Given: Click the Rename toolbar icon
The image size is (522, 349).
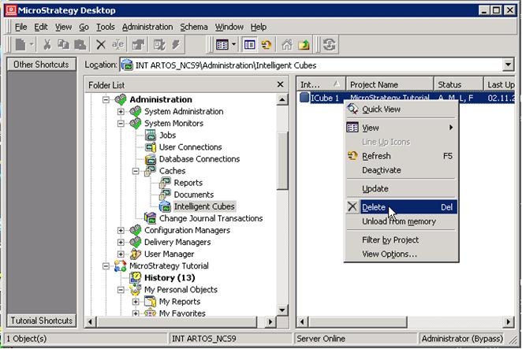Looking at the screenshot, I should point(117,45).
